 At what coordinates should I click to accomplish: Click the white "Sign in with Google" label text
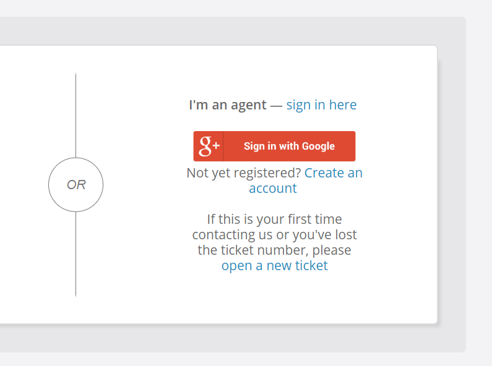pyautogui.click(x=289, y=147)
